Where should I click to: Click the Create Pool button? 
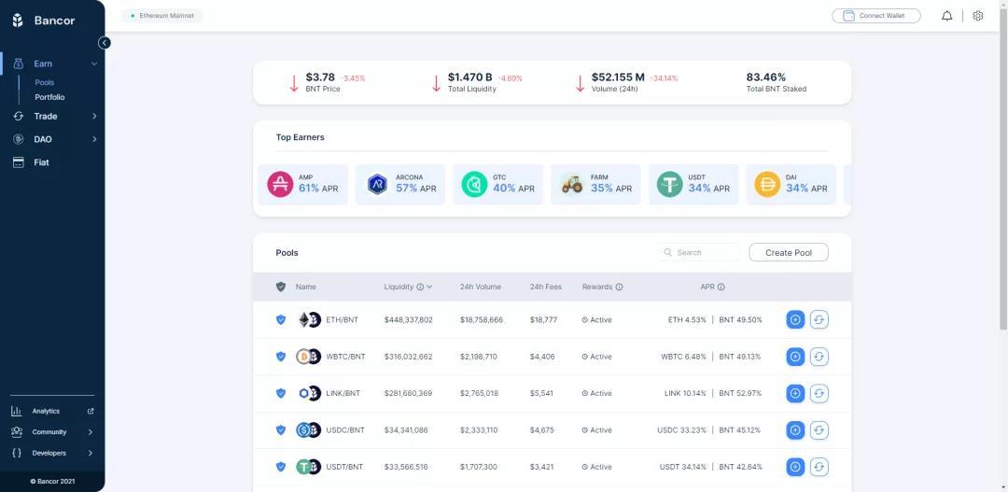coord(788,252)
